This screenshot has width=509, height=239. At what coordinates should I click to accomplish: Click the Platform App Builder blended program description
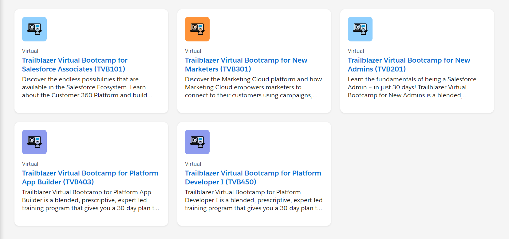coord(91,200)
